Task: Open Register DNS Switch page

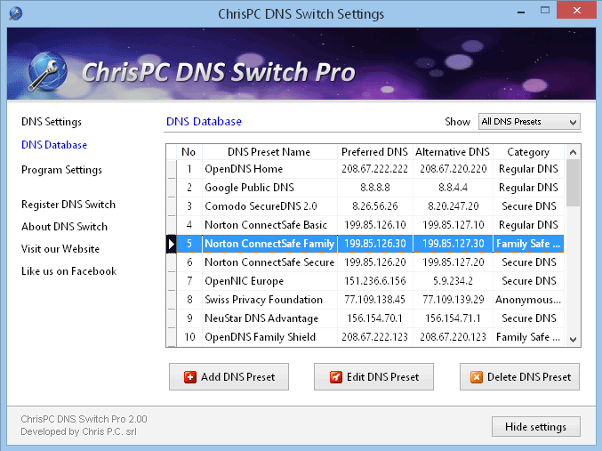Action: click(68, 205)
